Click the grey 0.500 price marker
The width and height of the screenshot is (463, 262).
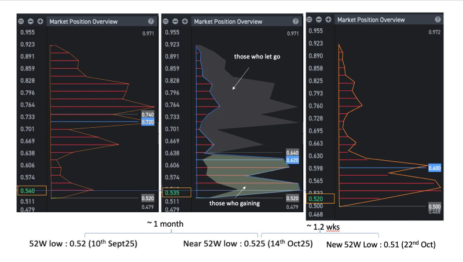point(434,206)
